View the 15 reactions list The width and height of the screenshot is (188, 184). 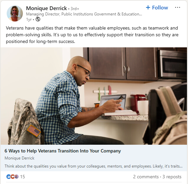pyautogui.click(x=22, y=177)
